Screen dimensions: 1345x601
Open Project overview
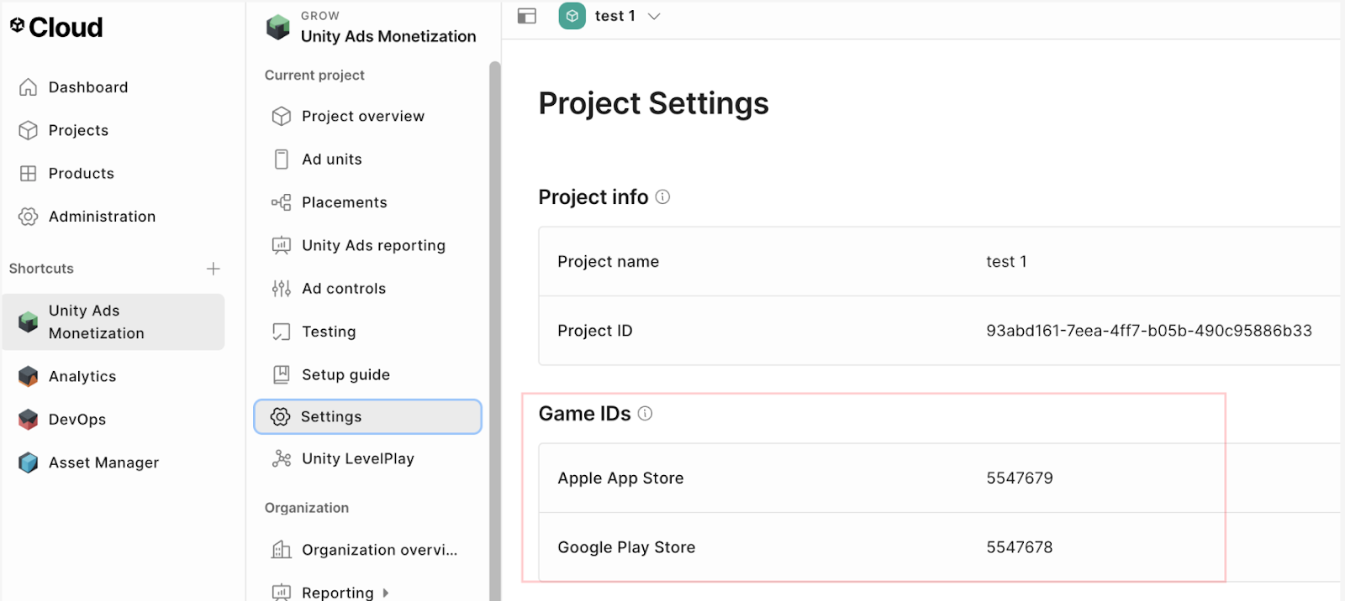pos(363,117)
